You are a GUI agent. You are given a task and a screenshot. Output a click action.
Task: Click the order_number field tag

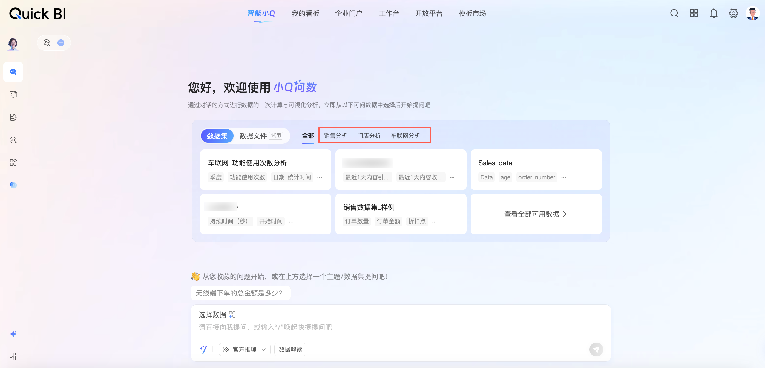(536, 177)
